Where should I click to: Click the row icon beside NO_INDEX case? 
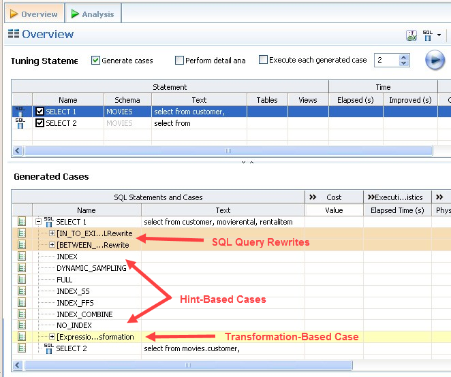(x=22, y=325)
